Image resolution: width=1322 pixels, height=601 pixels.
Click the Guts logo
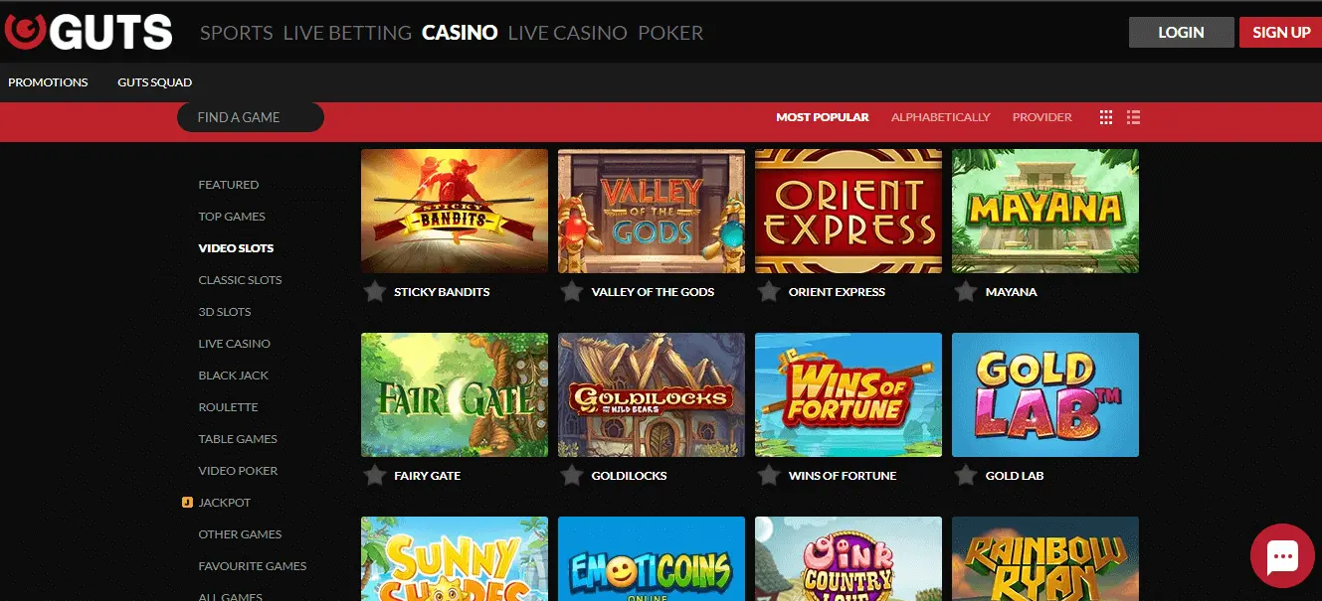(x=88, y=32)
